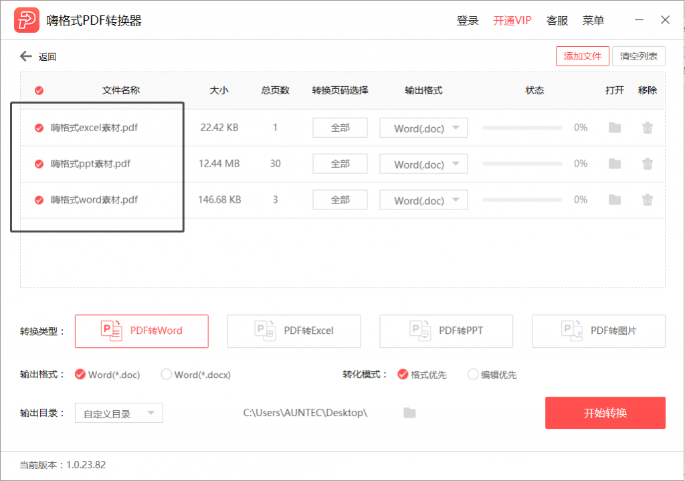Uncheck 嗨格式excel素材.pdf file checkbox
Viewport: 685px width, 481px height.
pos(39,128)
